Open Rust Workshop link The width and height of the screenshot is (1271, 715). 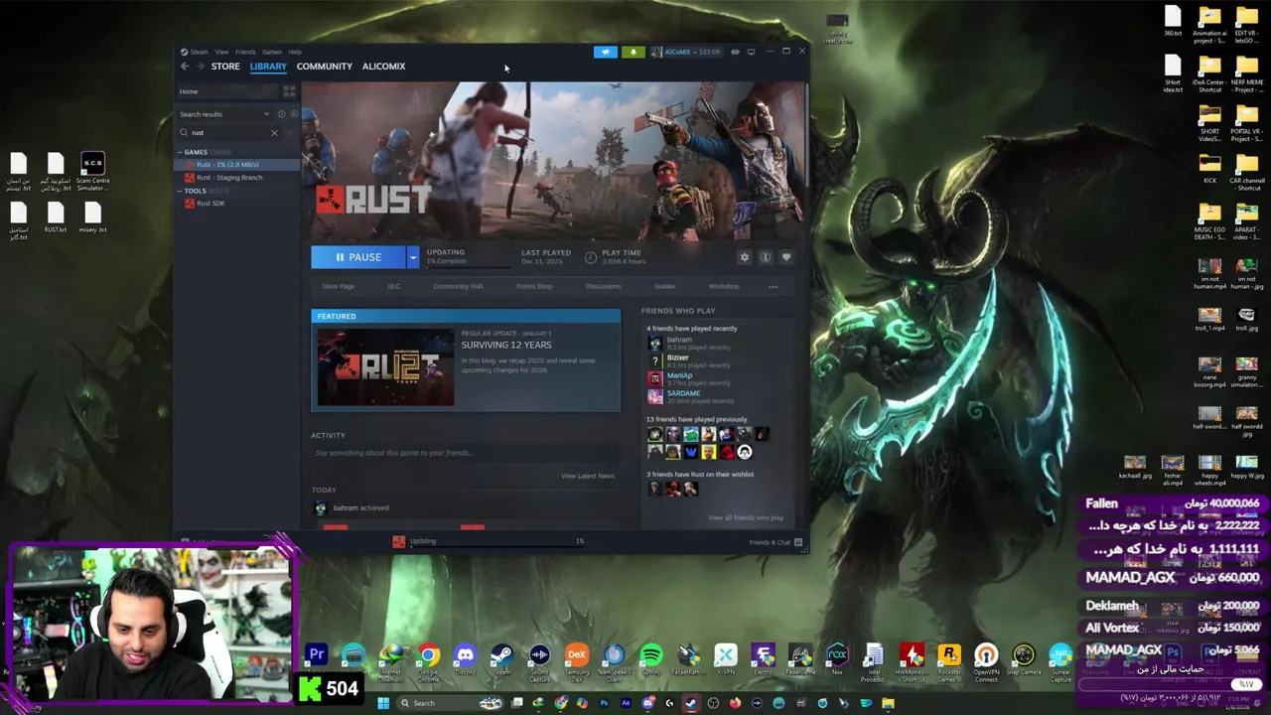[x=724, y=287]
